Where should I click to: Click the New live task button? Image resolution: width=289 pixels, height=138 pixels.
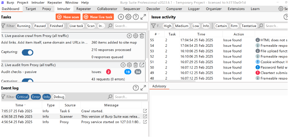pos(98,17)
